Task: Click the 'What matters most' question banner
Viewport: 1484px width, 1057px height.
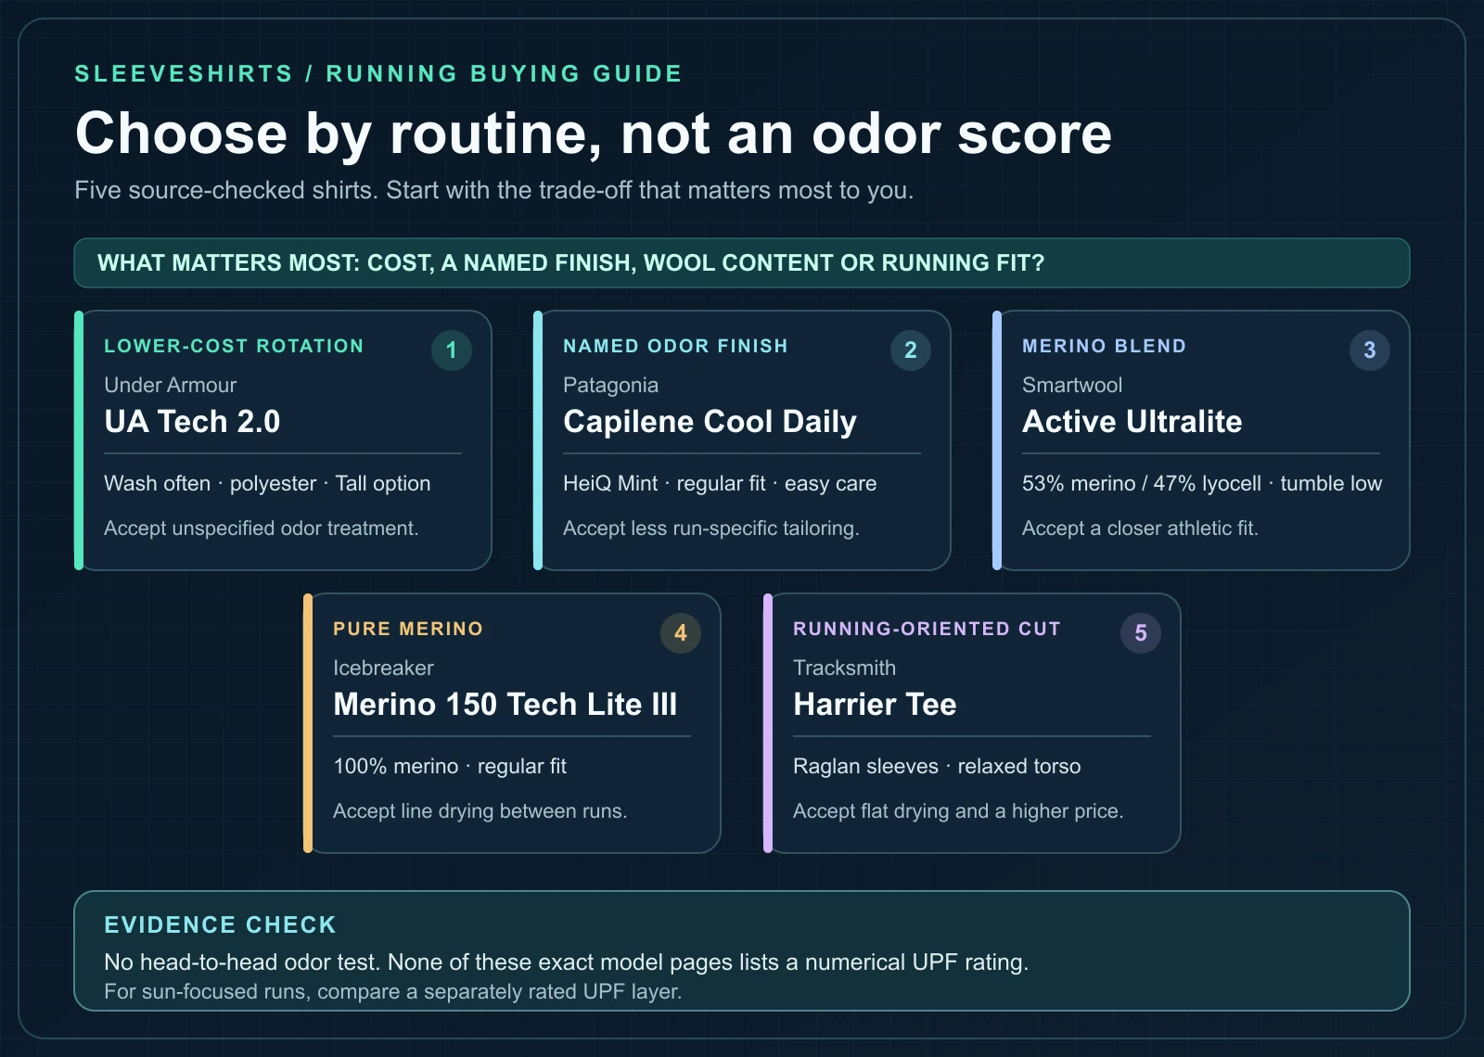Action: tap(742, 263)
